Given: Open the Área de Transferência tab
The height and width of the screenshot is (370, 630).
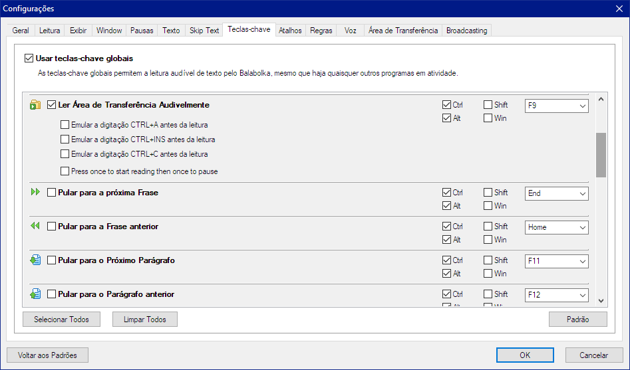Looking at the screenshot, I should (402, 31).
